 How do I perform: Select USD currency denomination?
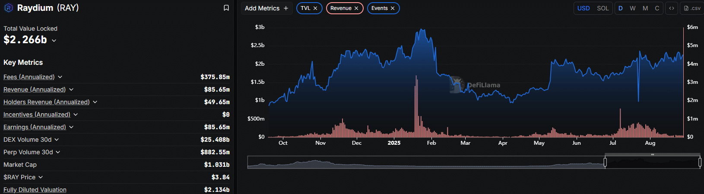[583, 8]
